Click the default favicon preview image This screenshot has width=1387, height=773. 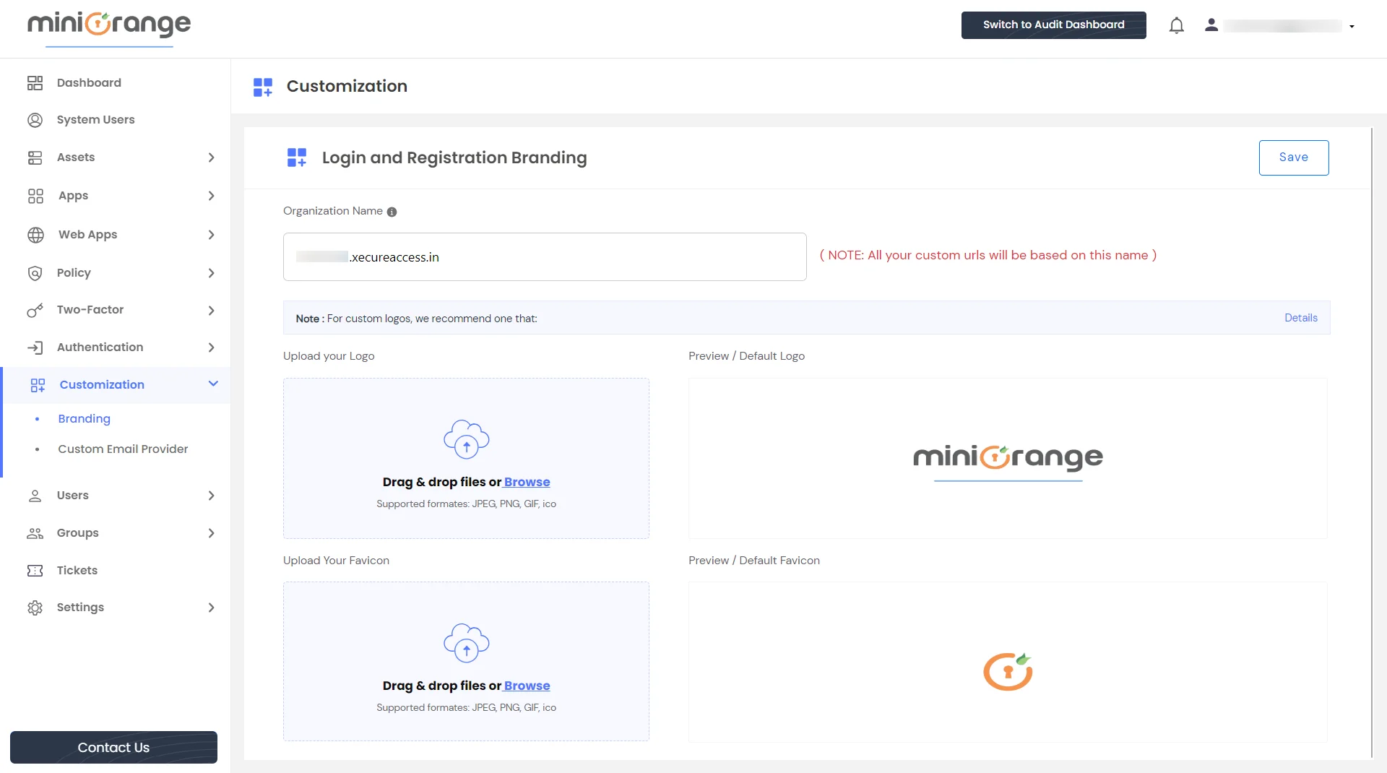(x=1008, y=671)
